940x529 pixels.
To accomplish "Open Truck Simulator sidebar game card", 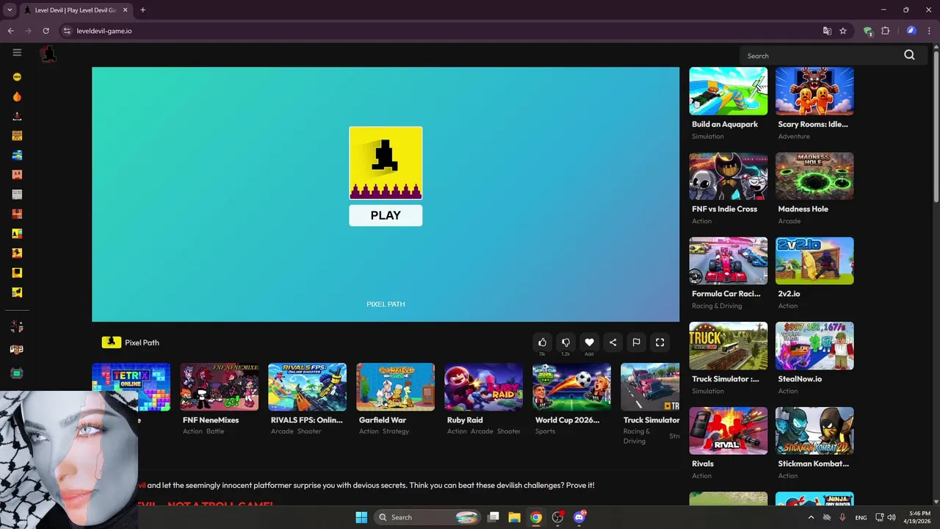I will pos(728,346).
